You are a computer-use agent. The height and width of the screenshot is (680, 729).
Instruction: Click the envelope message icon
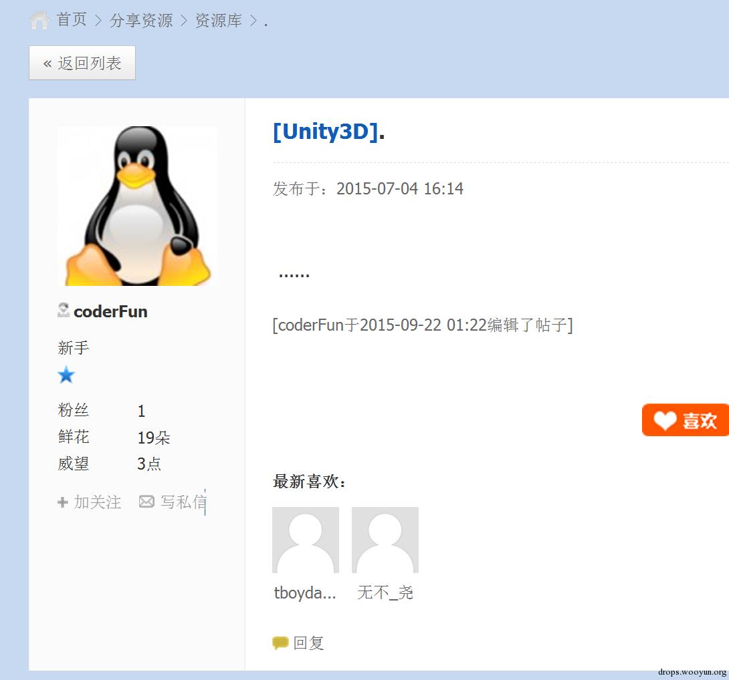point(146,502)
